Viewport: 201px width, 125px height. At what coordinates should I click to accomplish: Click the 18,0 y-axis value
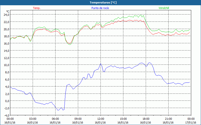click(7, 36)
